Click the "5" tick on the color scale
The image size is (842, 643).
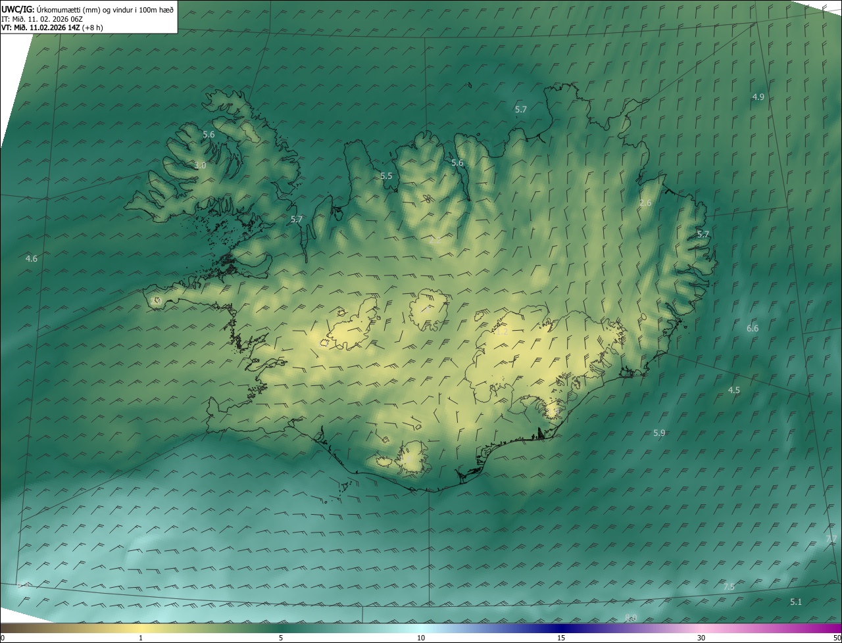tap(281, 638)
